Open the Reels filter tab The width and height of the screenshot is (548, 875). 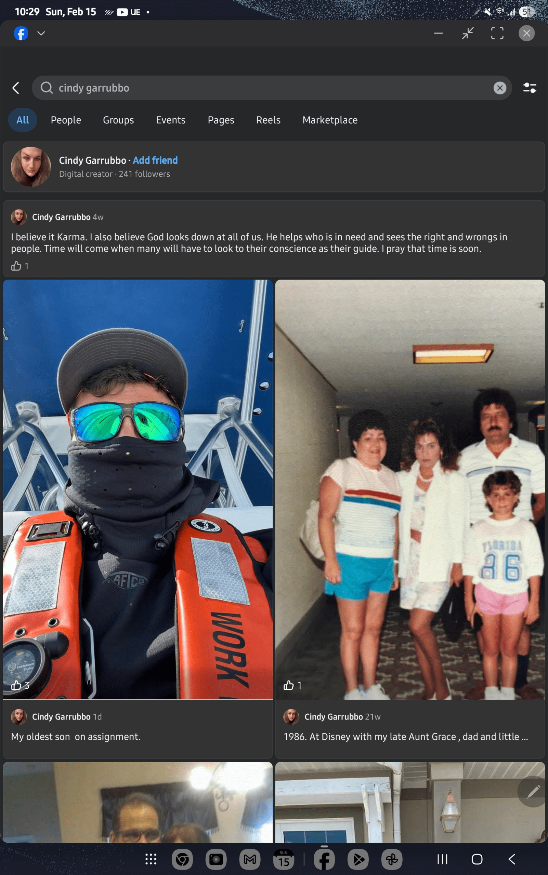click(x=268, y=120)
